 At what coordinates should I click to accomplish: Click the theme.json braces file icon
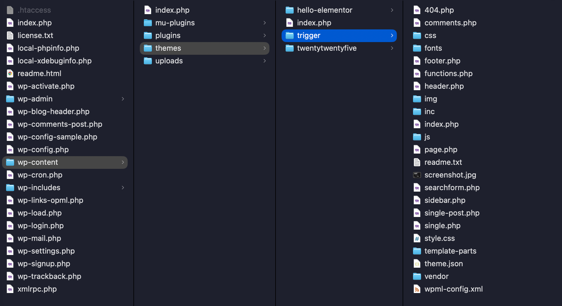417,264
